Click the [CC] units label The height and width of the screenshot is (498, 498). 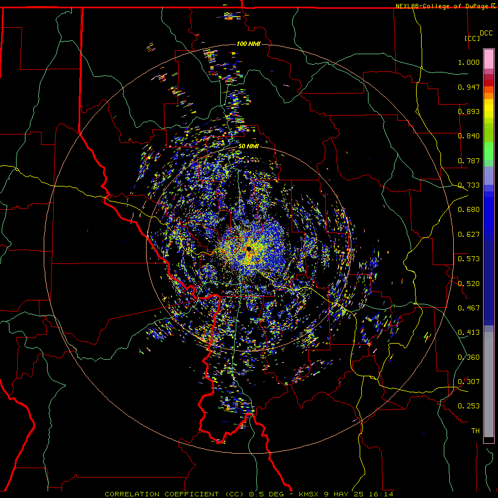[x=473, y=38]
